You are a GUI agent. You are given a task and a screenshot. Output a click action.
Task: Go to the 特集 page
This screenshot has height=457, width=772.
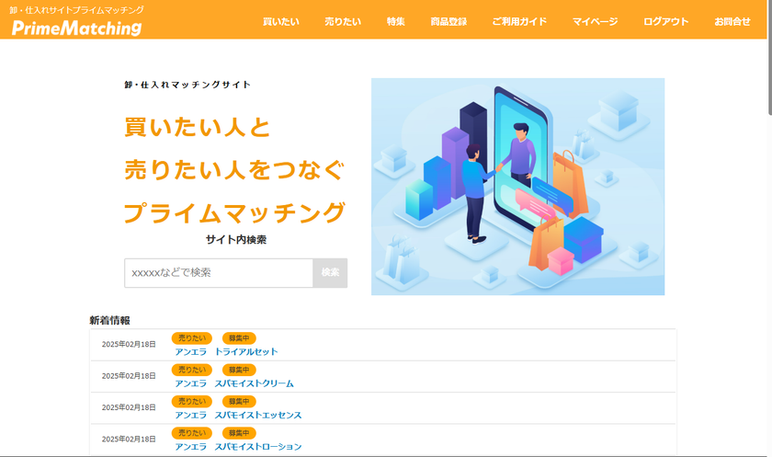tap(395, 22)
